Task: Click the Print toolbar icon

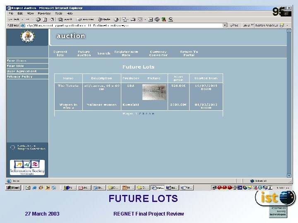Action: click(133, 19)
